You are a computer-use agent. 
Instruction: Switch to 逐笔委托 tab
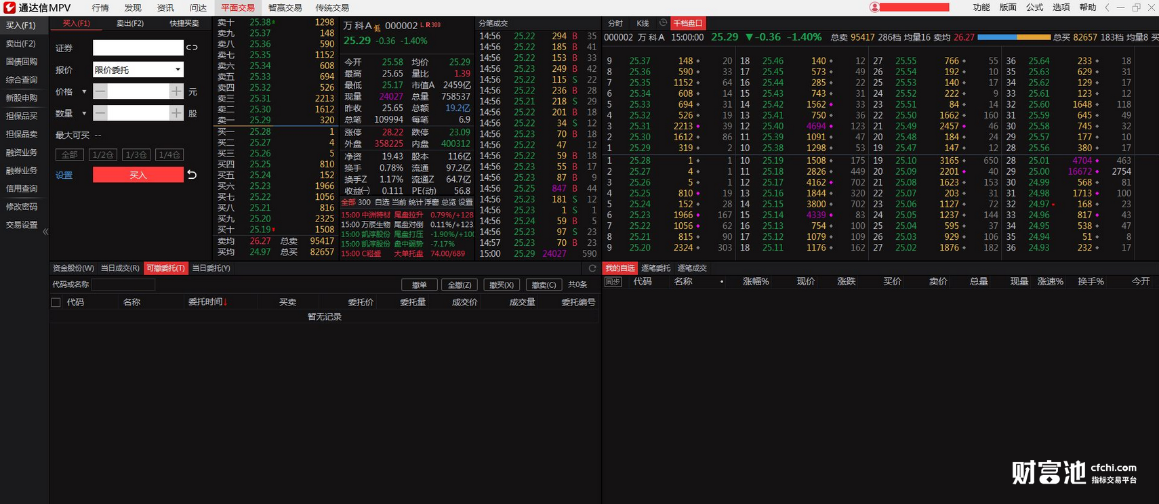(655, 268)
